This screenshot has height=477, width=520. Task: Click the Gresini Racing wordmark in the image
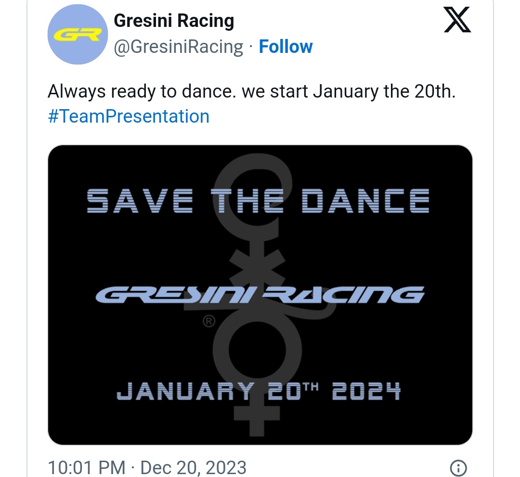coord(260,295)
